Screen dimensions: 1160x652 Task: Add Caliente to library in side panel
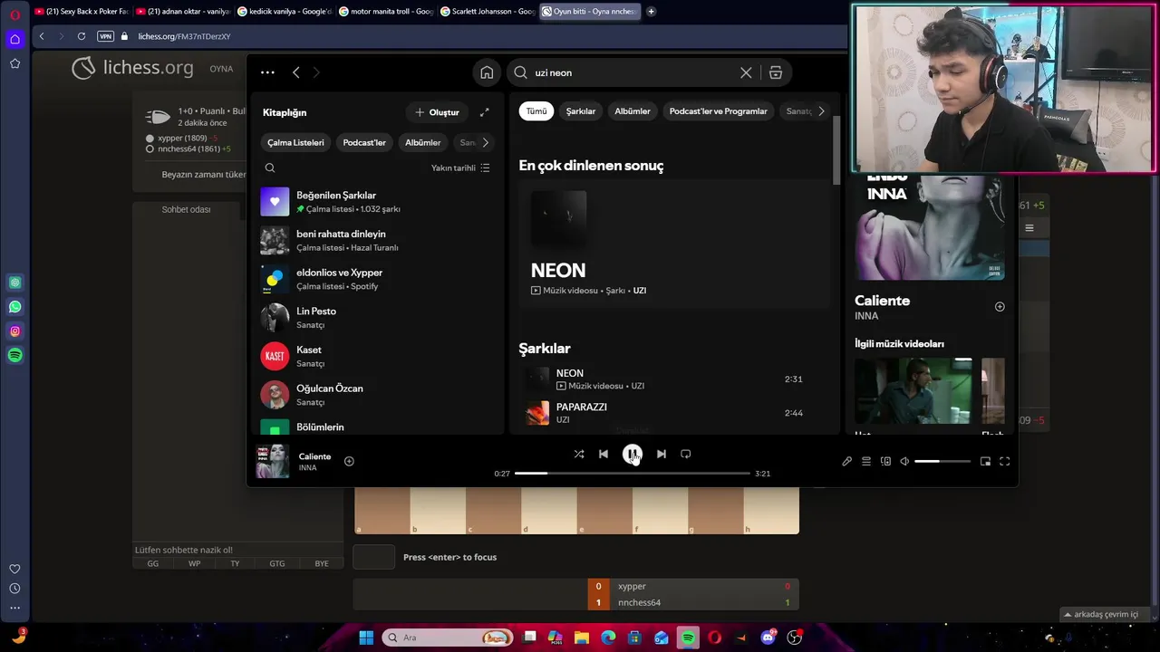(1000, 307)
